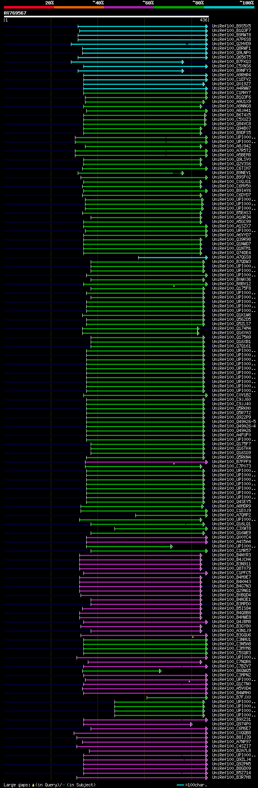Select hit label UniRef100_A7R5T2
Image resolution: width=258 pixels, height=788 pixels.
(x=231, y=150)
